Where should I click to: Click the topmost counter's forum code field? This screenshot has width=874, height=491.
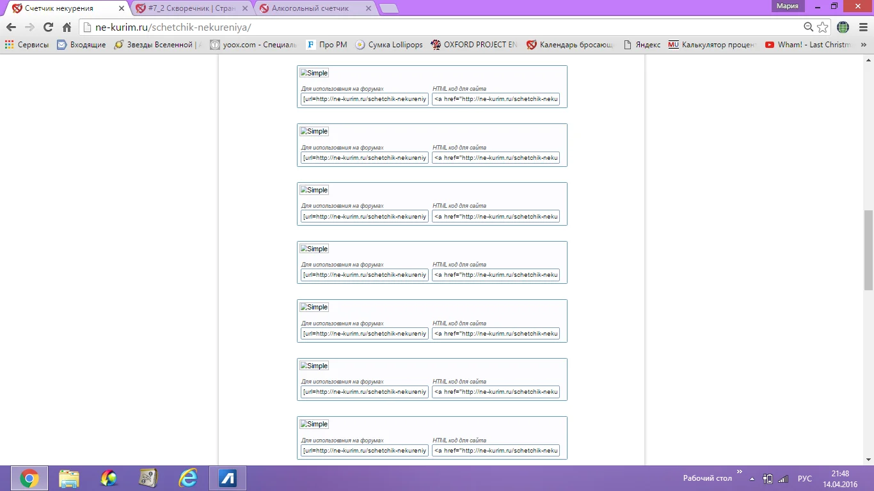(x=365, y=99)
